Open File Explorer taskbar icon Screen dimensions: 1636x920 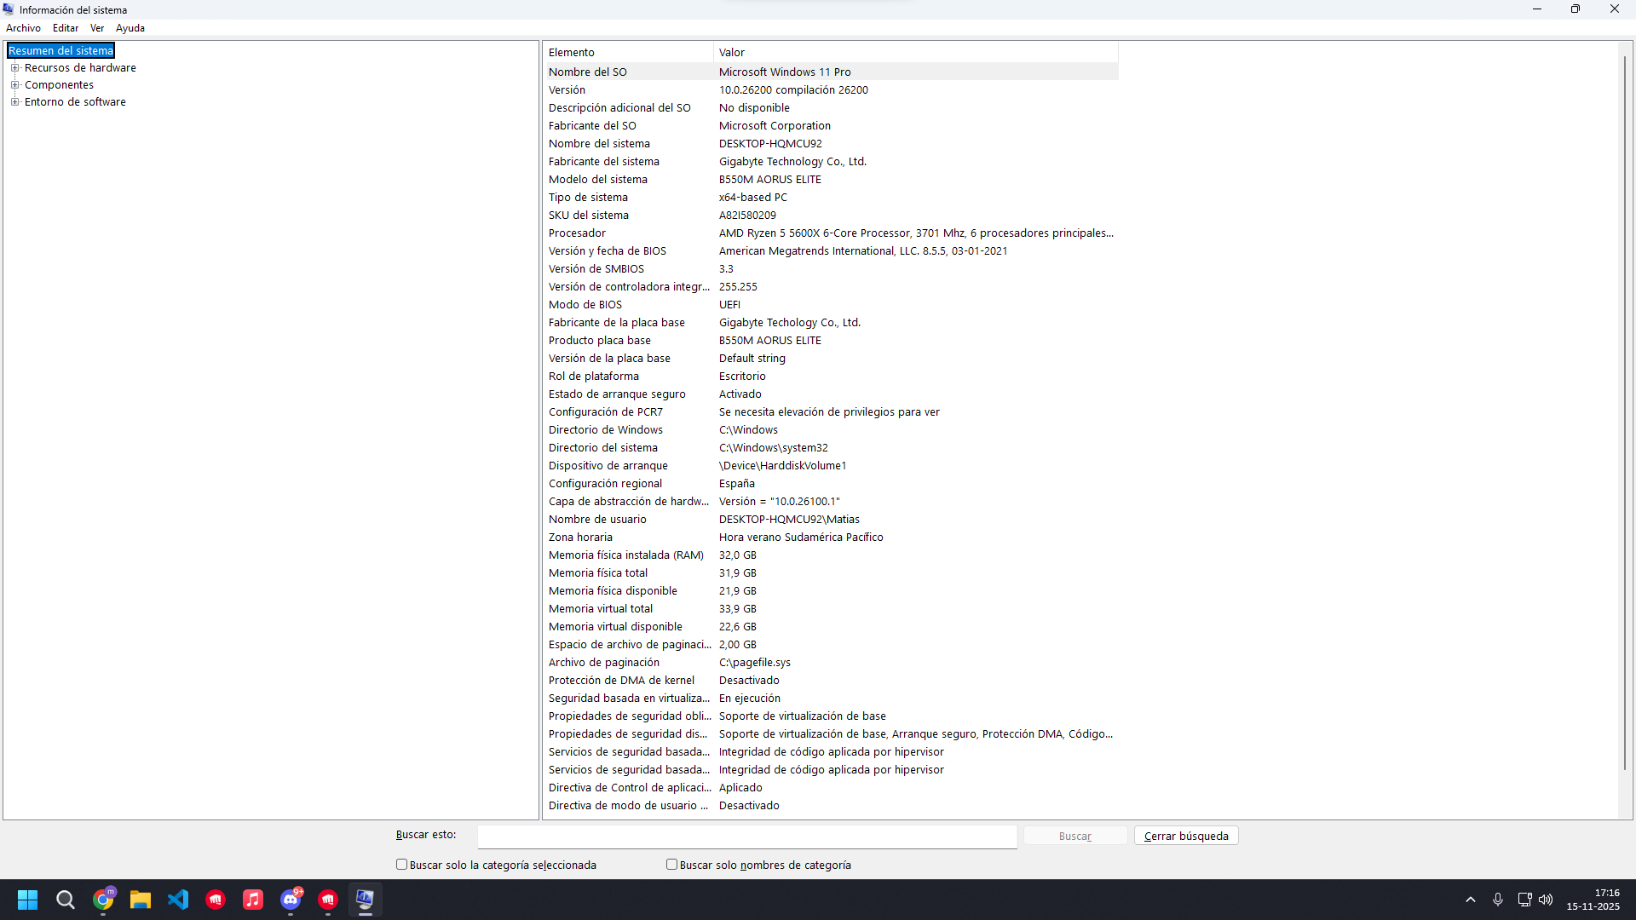141,900
